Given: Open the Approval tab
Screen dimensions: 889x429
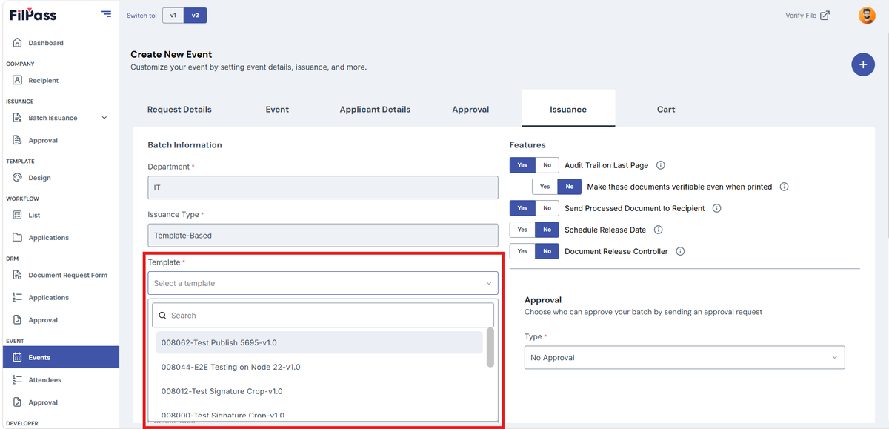Looking at the screenshot, I should click(x=470, y=109).
